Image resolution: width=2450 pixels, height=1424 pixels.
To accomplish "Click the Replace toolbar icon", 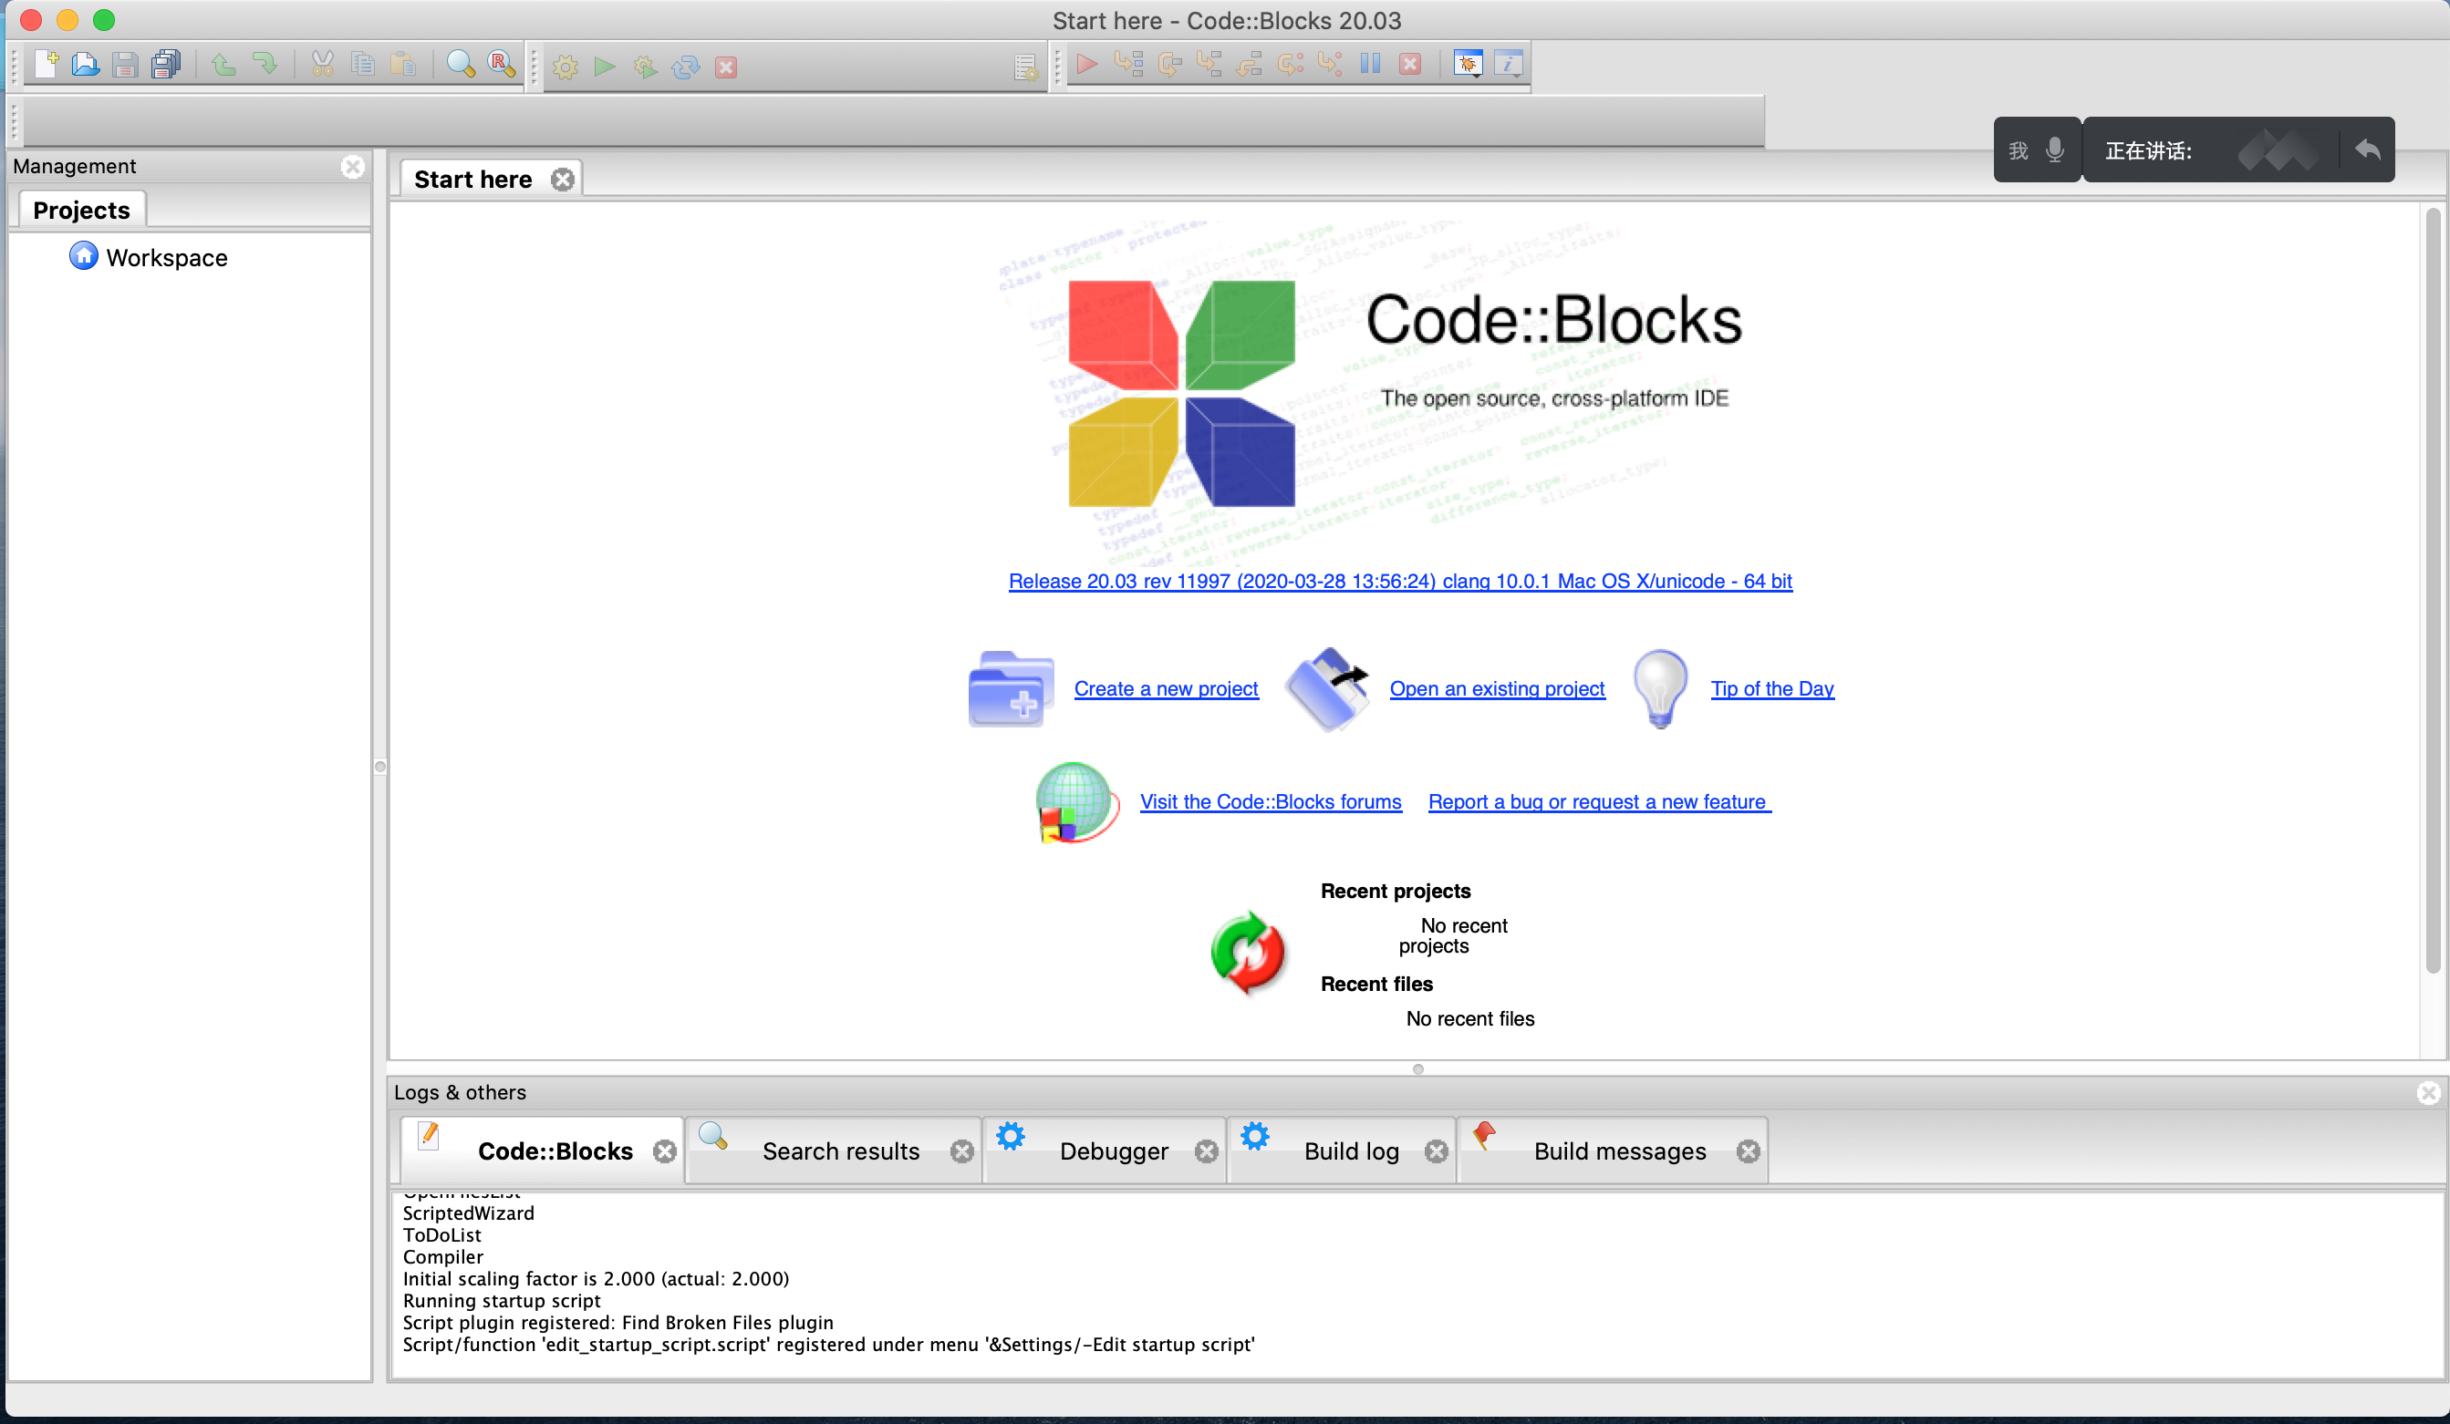I will [x=502, y=65].
